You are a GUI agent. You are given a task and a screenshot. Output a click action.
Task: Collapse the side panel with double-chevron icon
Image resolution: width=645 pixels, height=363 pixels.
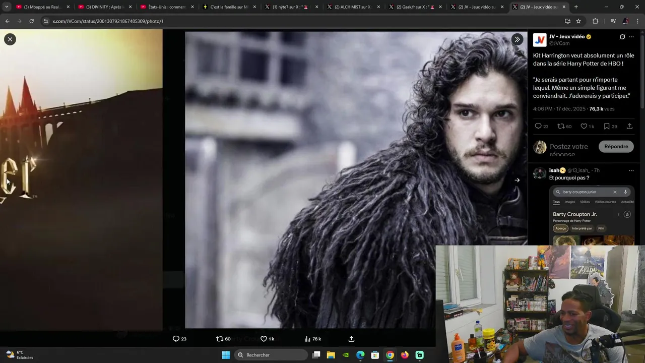[x=517, y=39]
